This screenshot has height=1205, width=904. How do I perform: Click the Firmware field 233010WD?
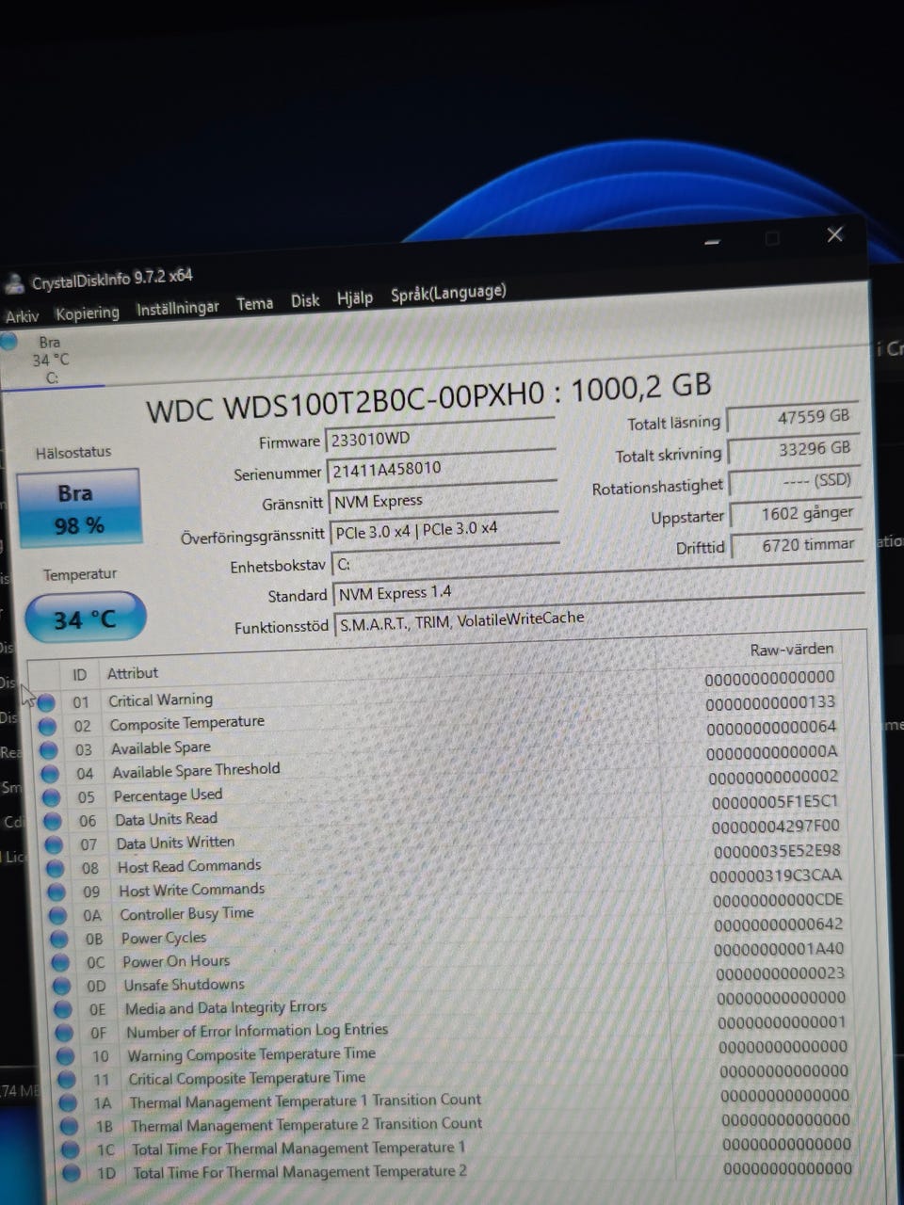pos(440,437)
